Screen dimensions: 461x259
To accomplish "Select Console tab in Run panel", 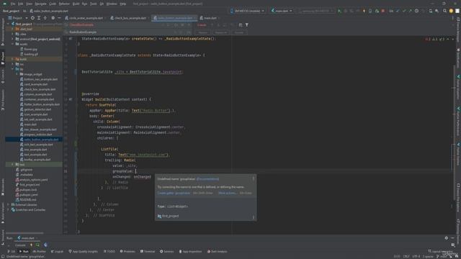I will (x=20, y=245).
